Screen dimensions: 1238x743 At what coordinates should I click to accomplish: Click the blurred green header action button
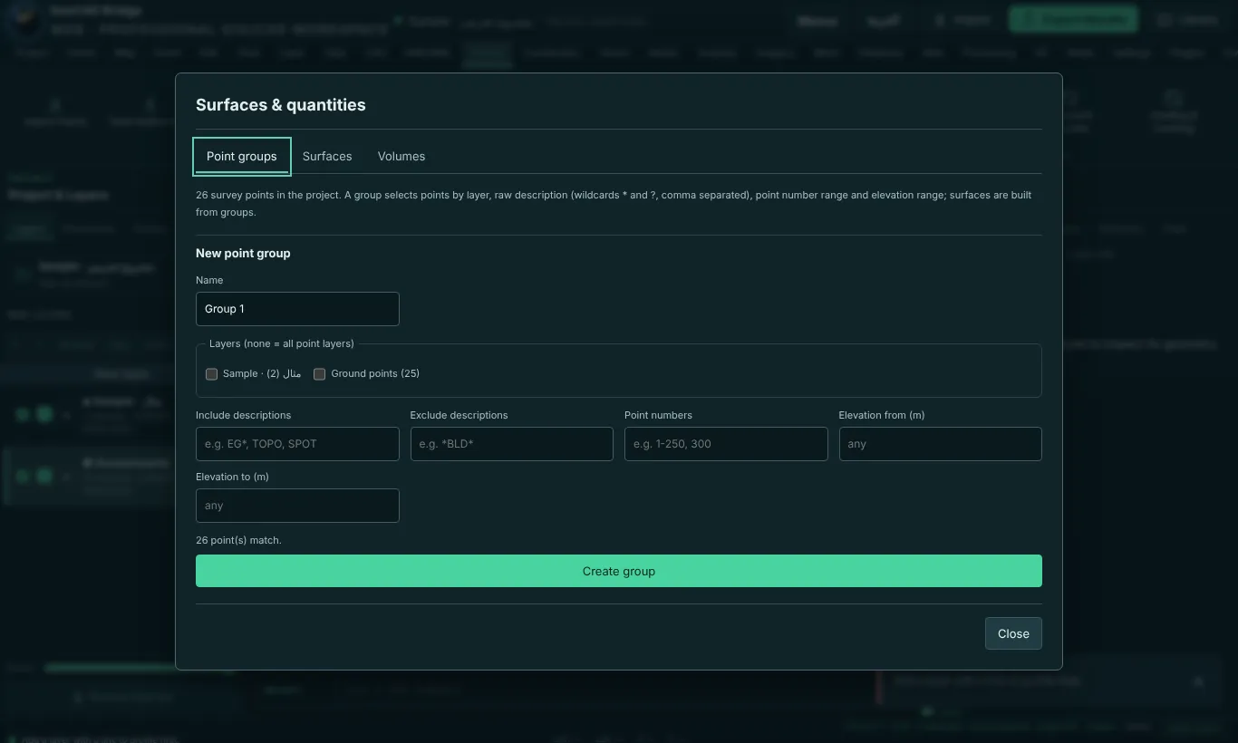tap(1073, 19)
